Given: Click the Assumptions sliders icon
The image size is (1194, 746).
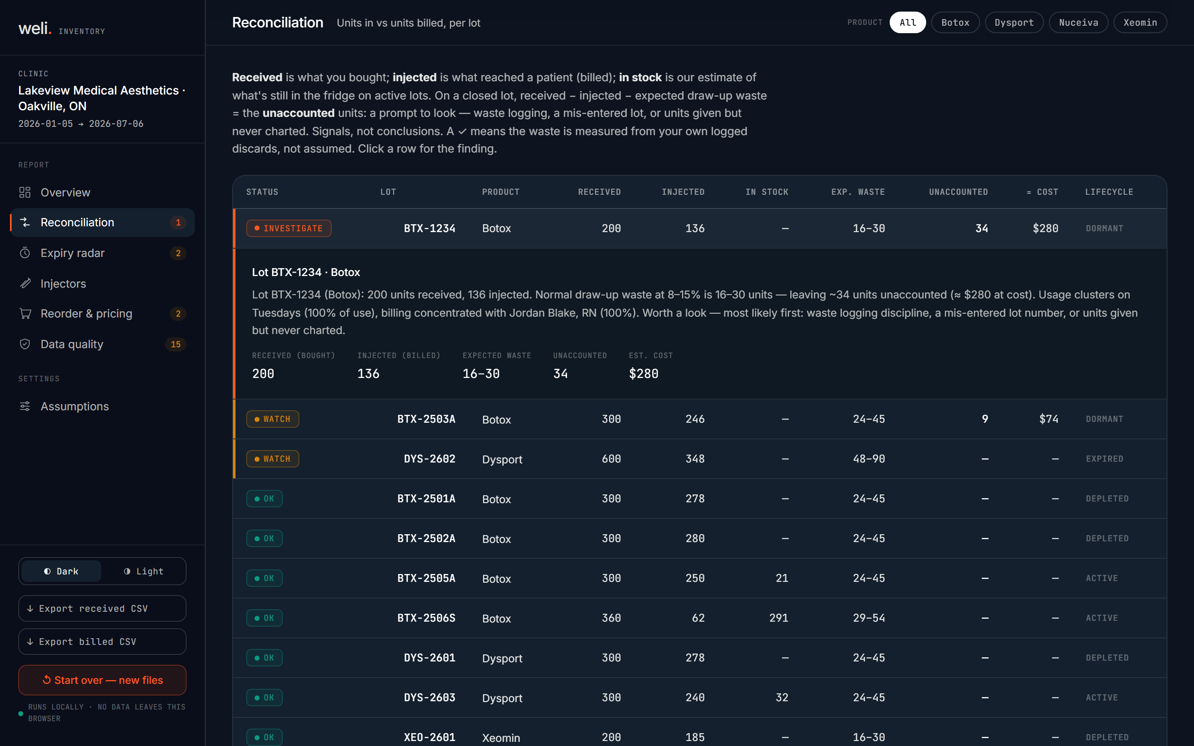Looking at the screenshot, I should tap(25, 407).
